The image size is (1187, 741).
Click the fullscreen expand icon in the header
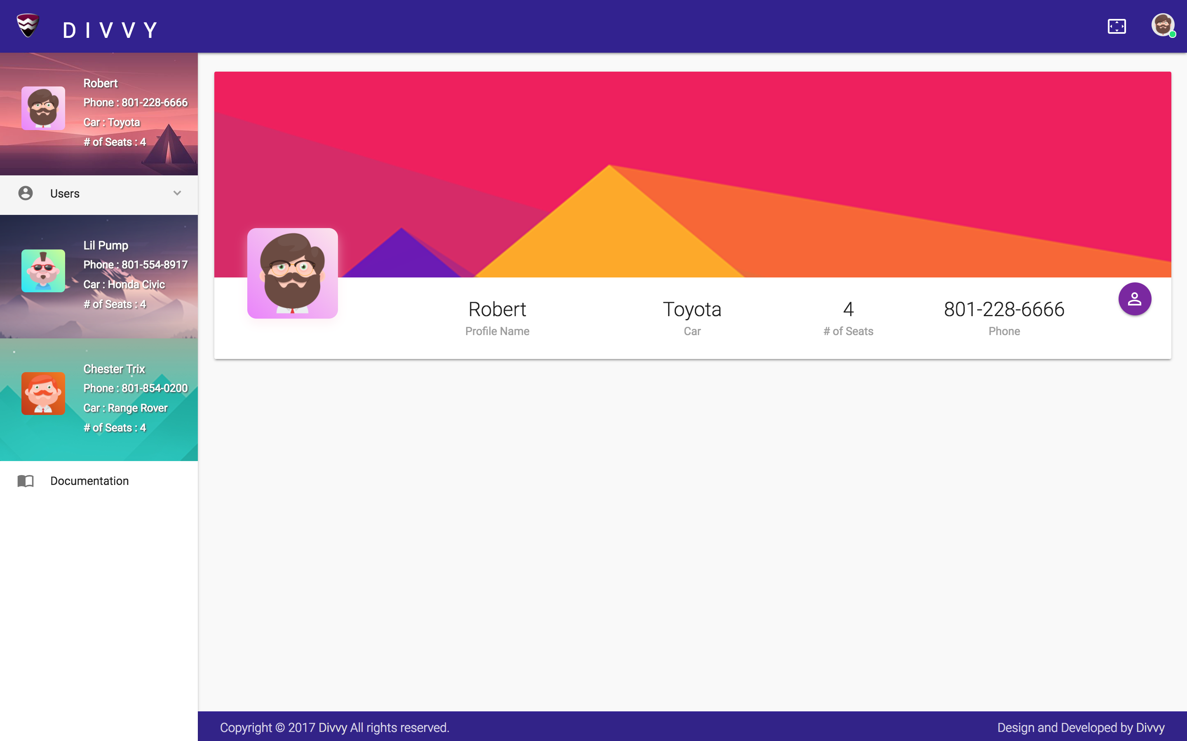[1117, 26]
